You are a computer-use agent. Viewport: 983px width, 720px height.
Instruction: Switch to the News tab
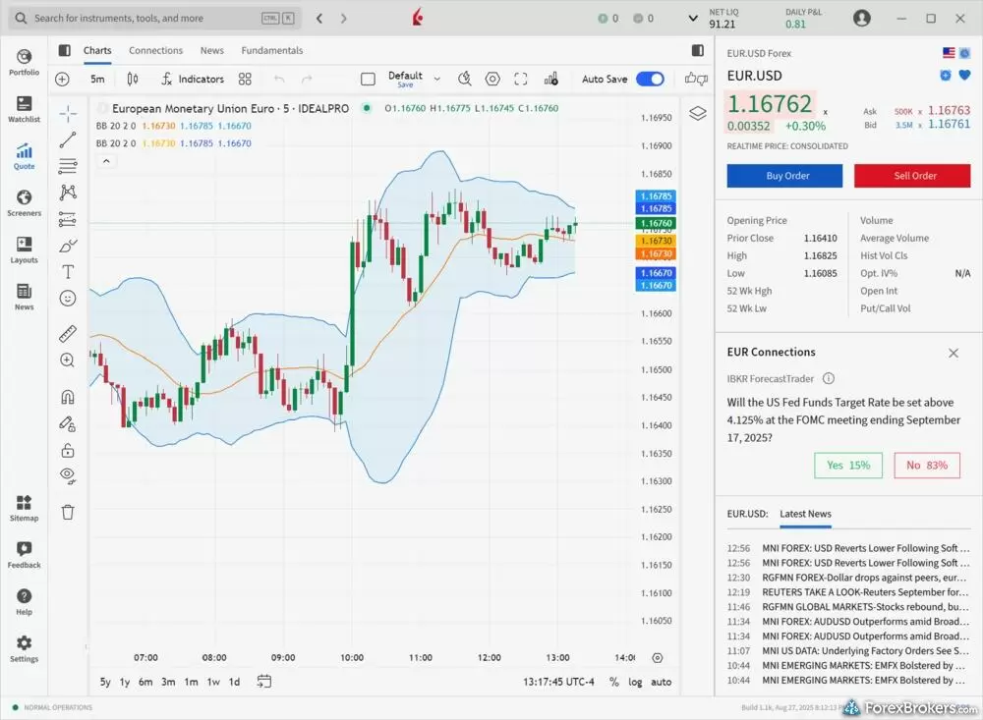click(x=212, y=51)
